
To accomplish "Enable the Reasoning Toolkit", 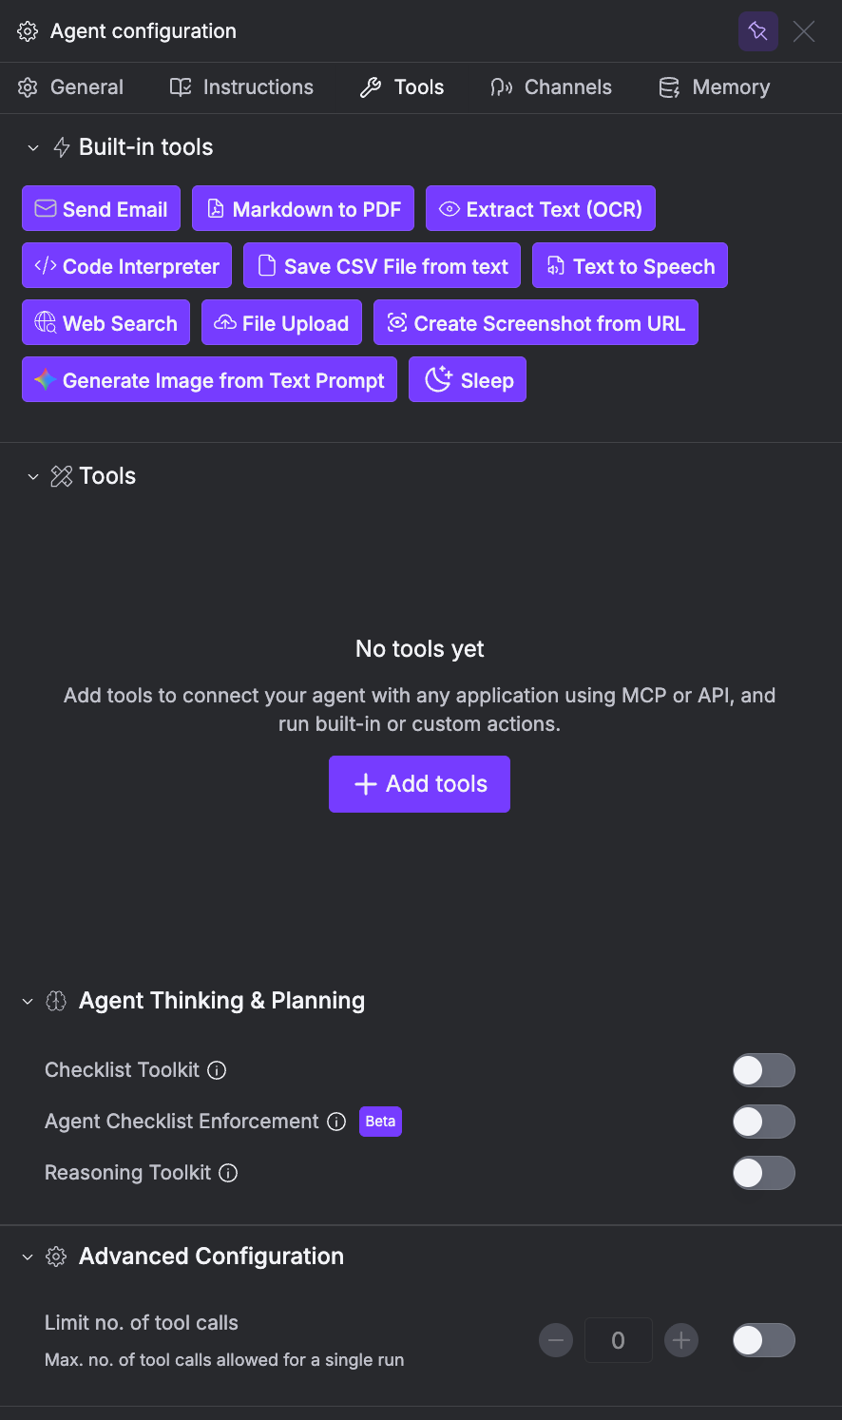I will click(x=763, y=1173).
